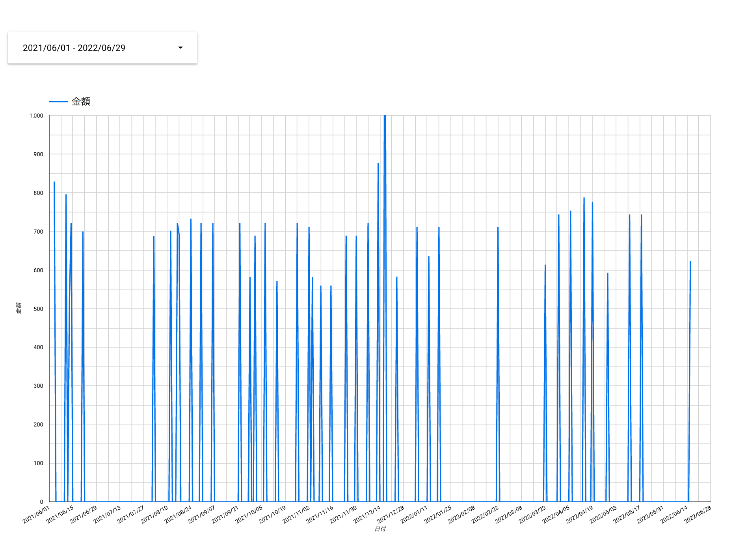This screenshot has width=733, height=546.
Task: Click the x-axis date 2021/06/15
Action: [x=60, y=514]
